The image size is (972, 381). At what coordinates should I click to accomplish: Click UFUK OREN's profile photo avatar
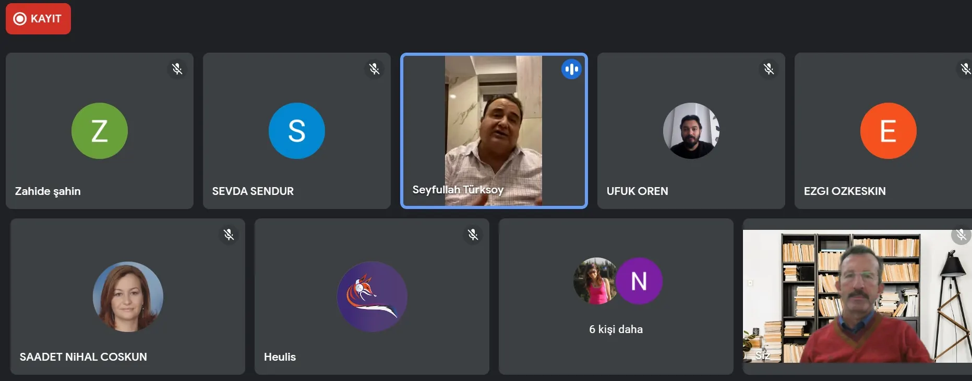point(691,131)
